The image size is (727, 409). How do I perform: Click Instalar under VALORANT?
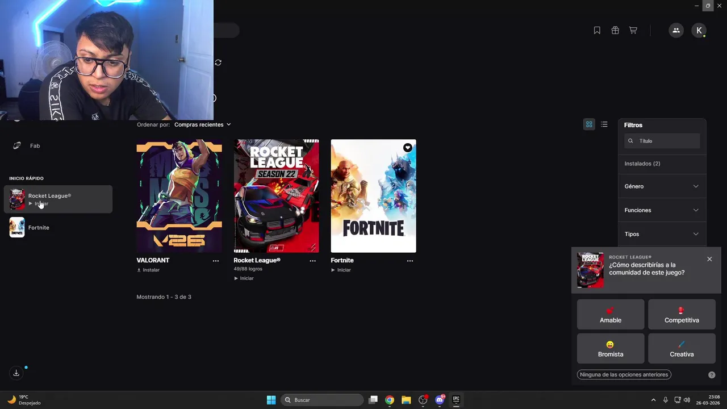(x=148, y=270)
